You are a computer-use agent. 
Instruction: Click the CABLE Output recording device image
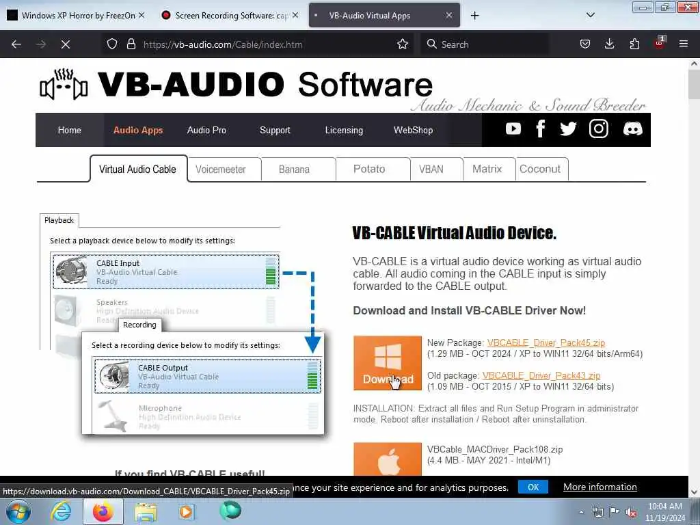point(113,375)
